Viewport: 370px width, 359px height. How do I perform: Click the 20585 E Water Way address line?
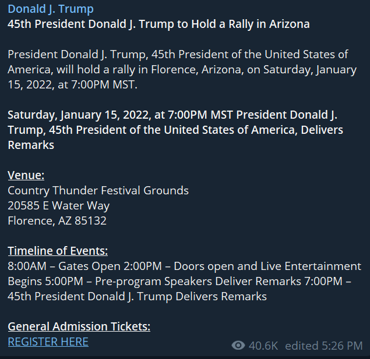58,205
